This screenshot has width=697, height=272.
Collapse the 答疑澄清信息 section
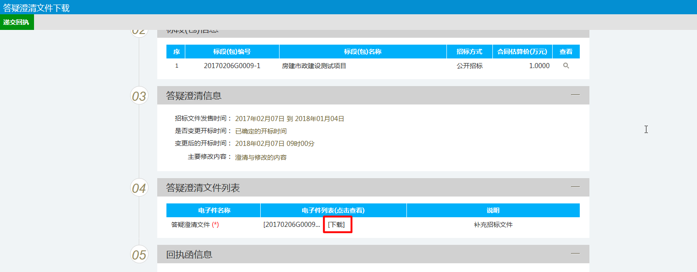tap(575, 95)
